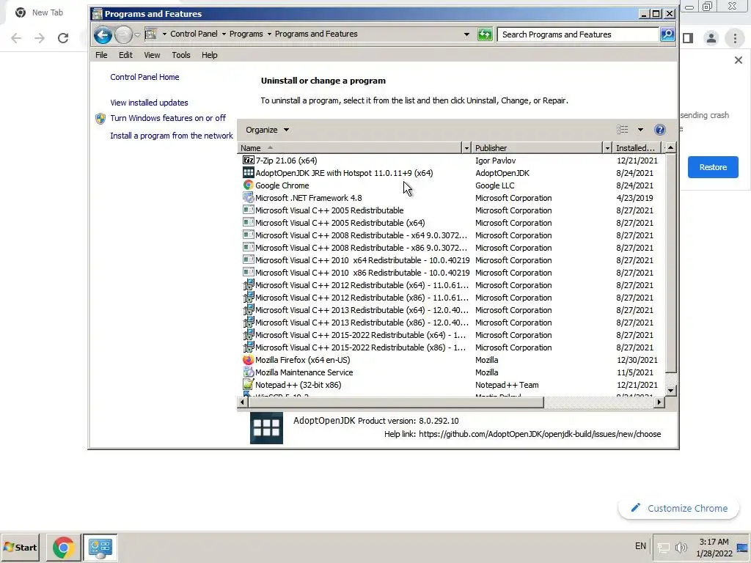
Task: Click the scroll down arrow of program list
Action: [670, 390]
